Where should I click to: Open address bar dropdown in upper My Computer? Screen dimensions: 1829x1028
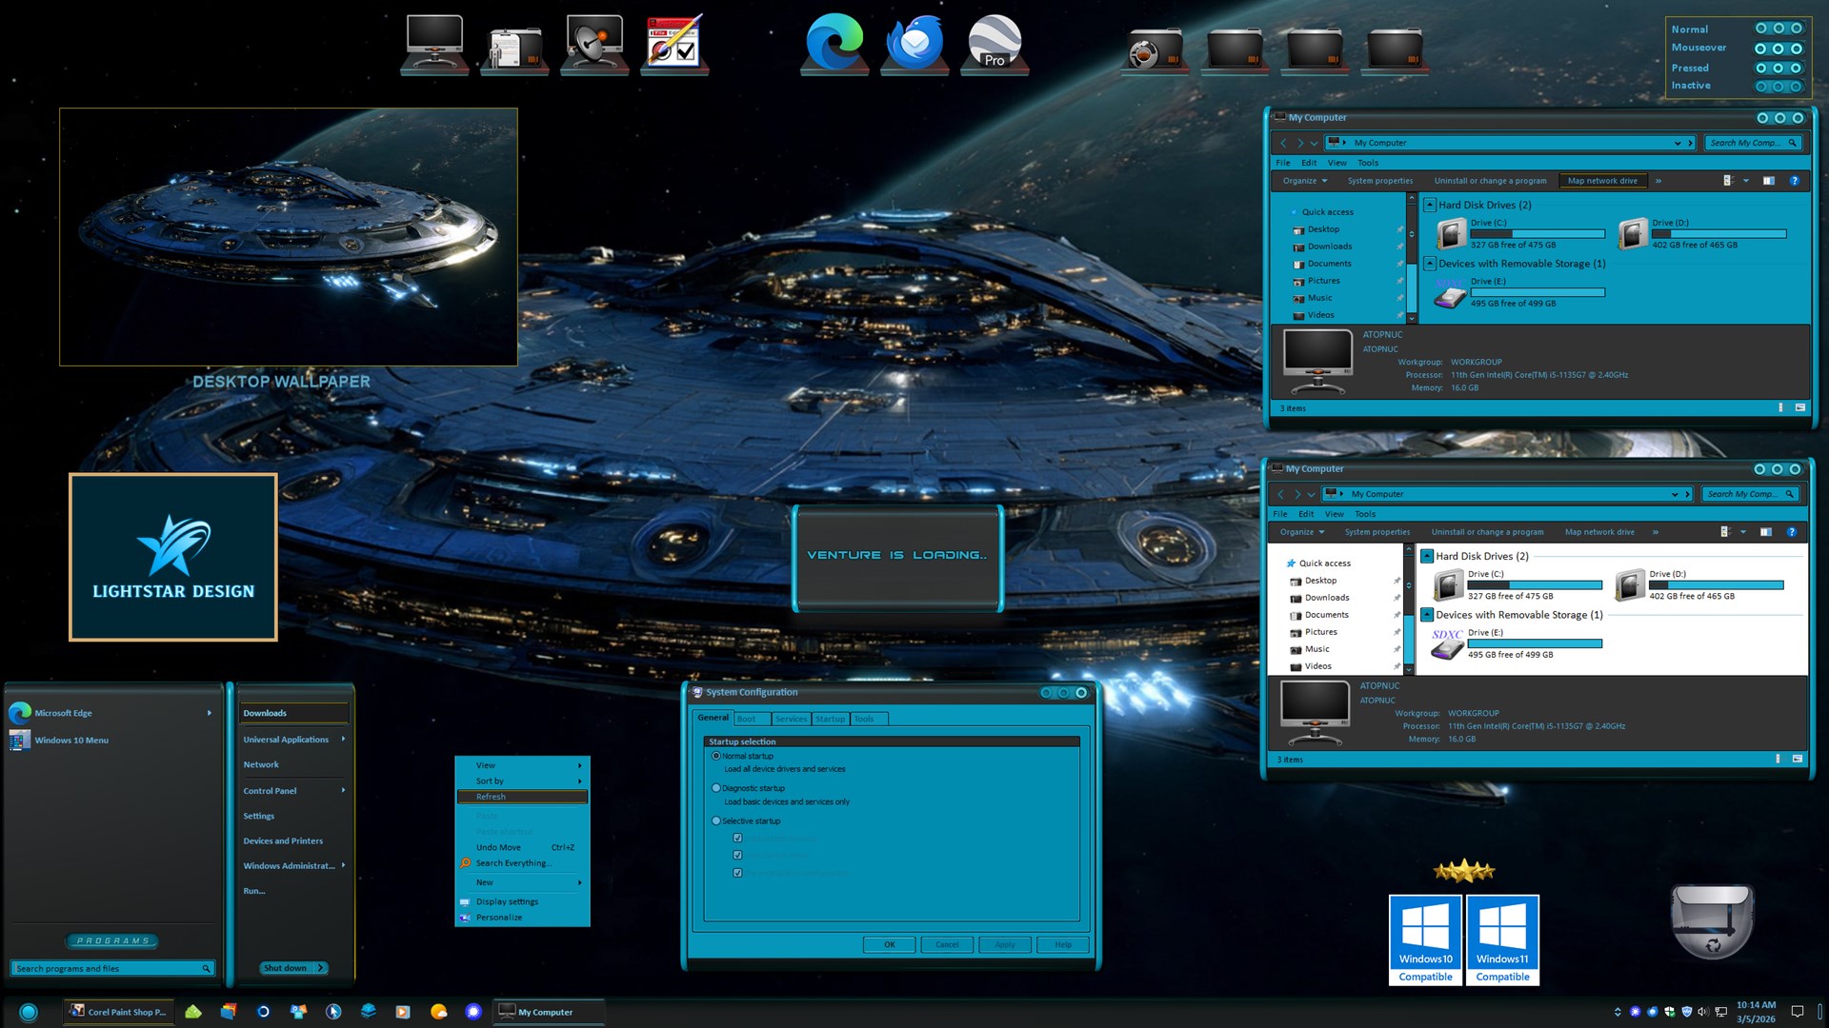pyautogui.click(x=1678, y=143)
